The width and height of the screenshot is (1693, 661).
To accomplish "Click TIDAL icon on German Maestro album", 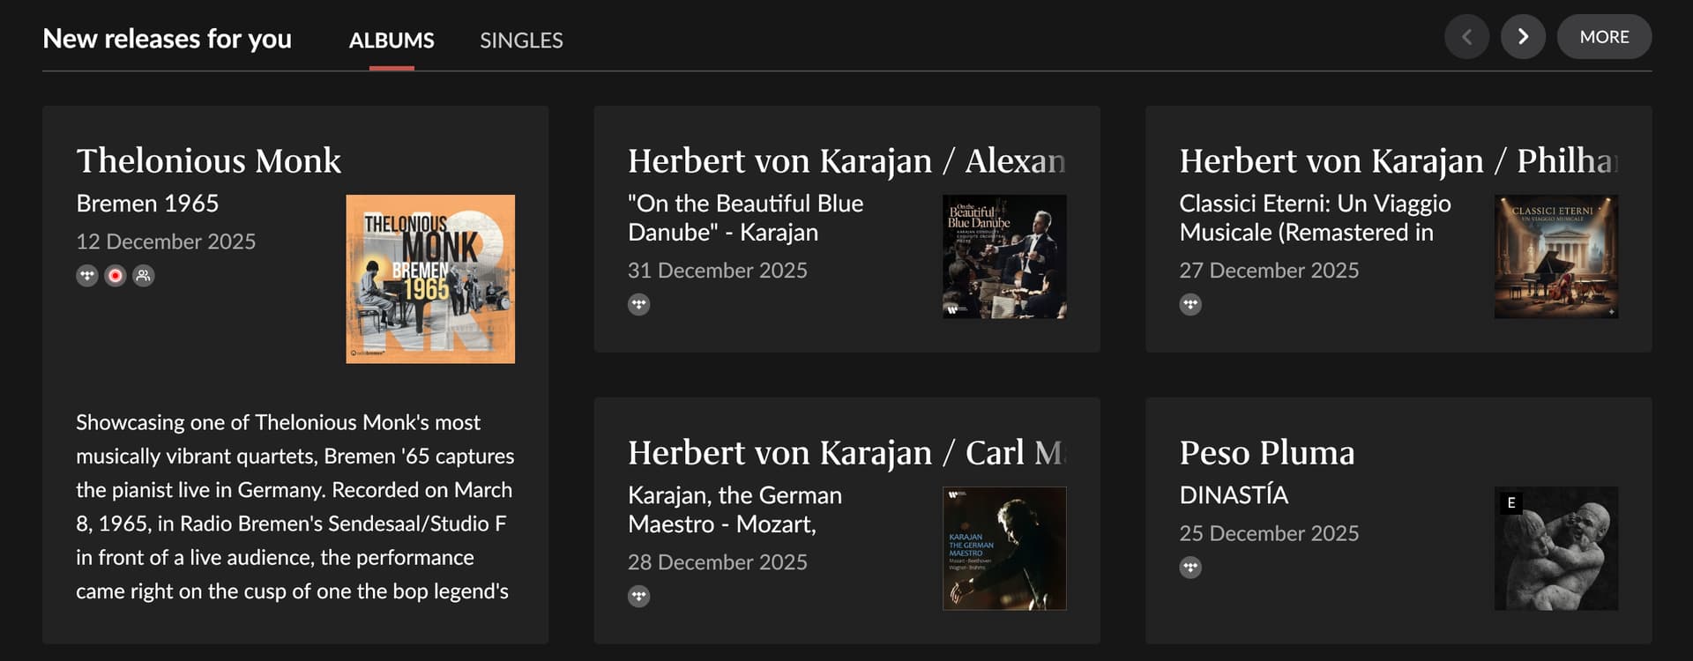I will click(x=638, y=597).
